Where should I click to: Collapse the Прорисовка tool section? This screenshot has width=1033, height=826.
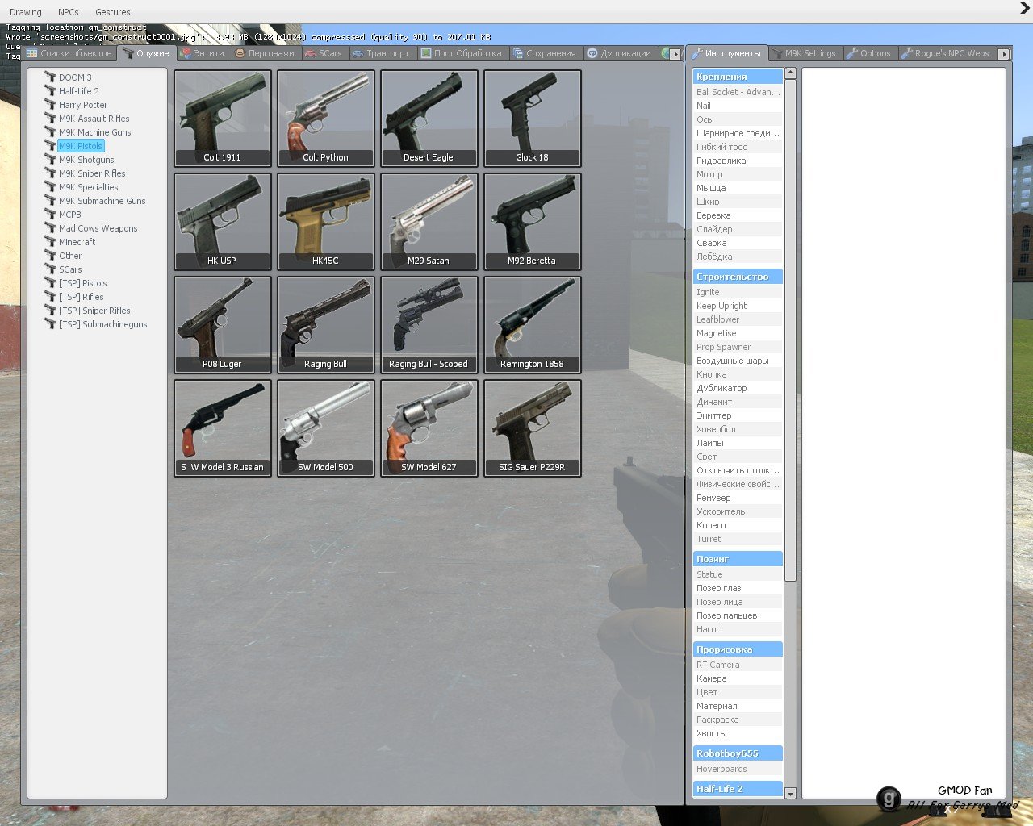[738, 649]
